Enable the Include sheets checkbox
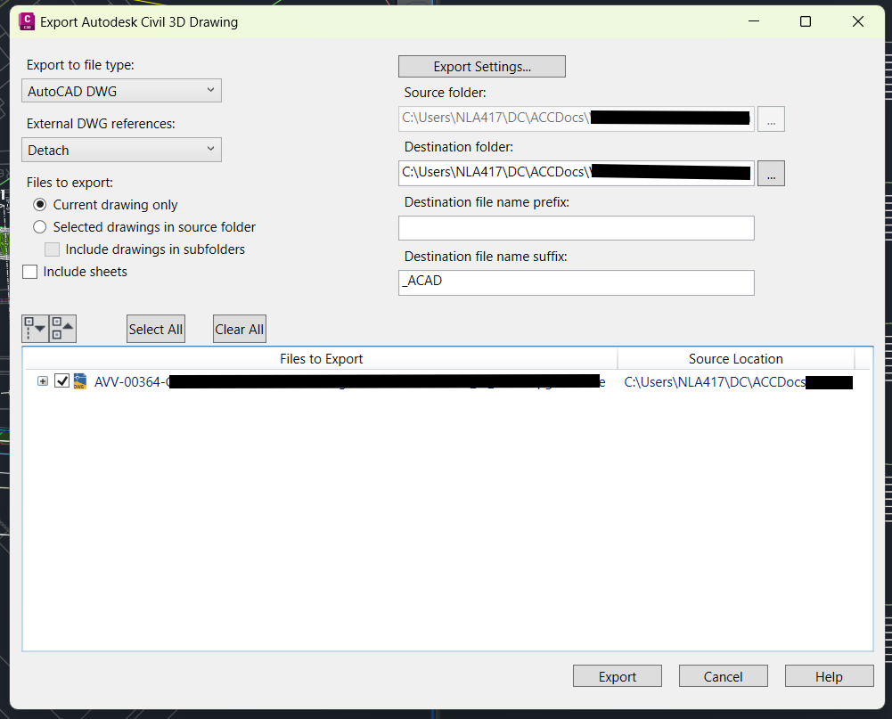This screenshot has height=719, width=892. coord(29,272)
